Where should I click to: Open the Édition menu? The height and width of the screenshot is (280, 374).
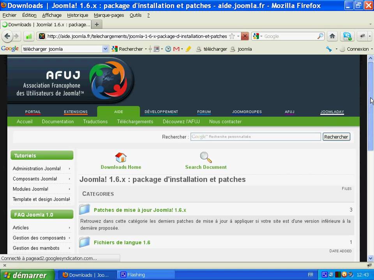(x=29, y=15)
